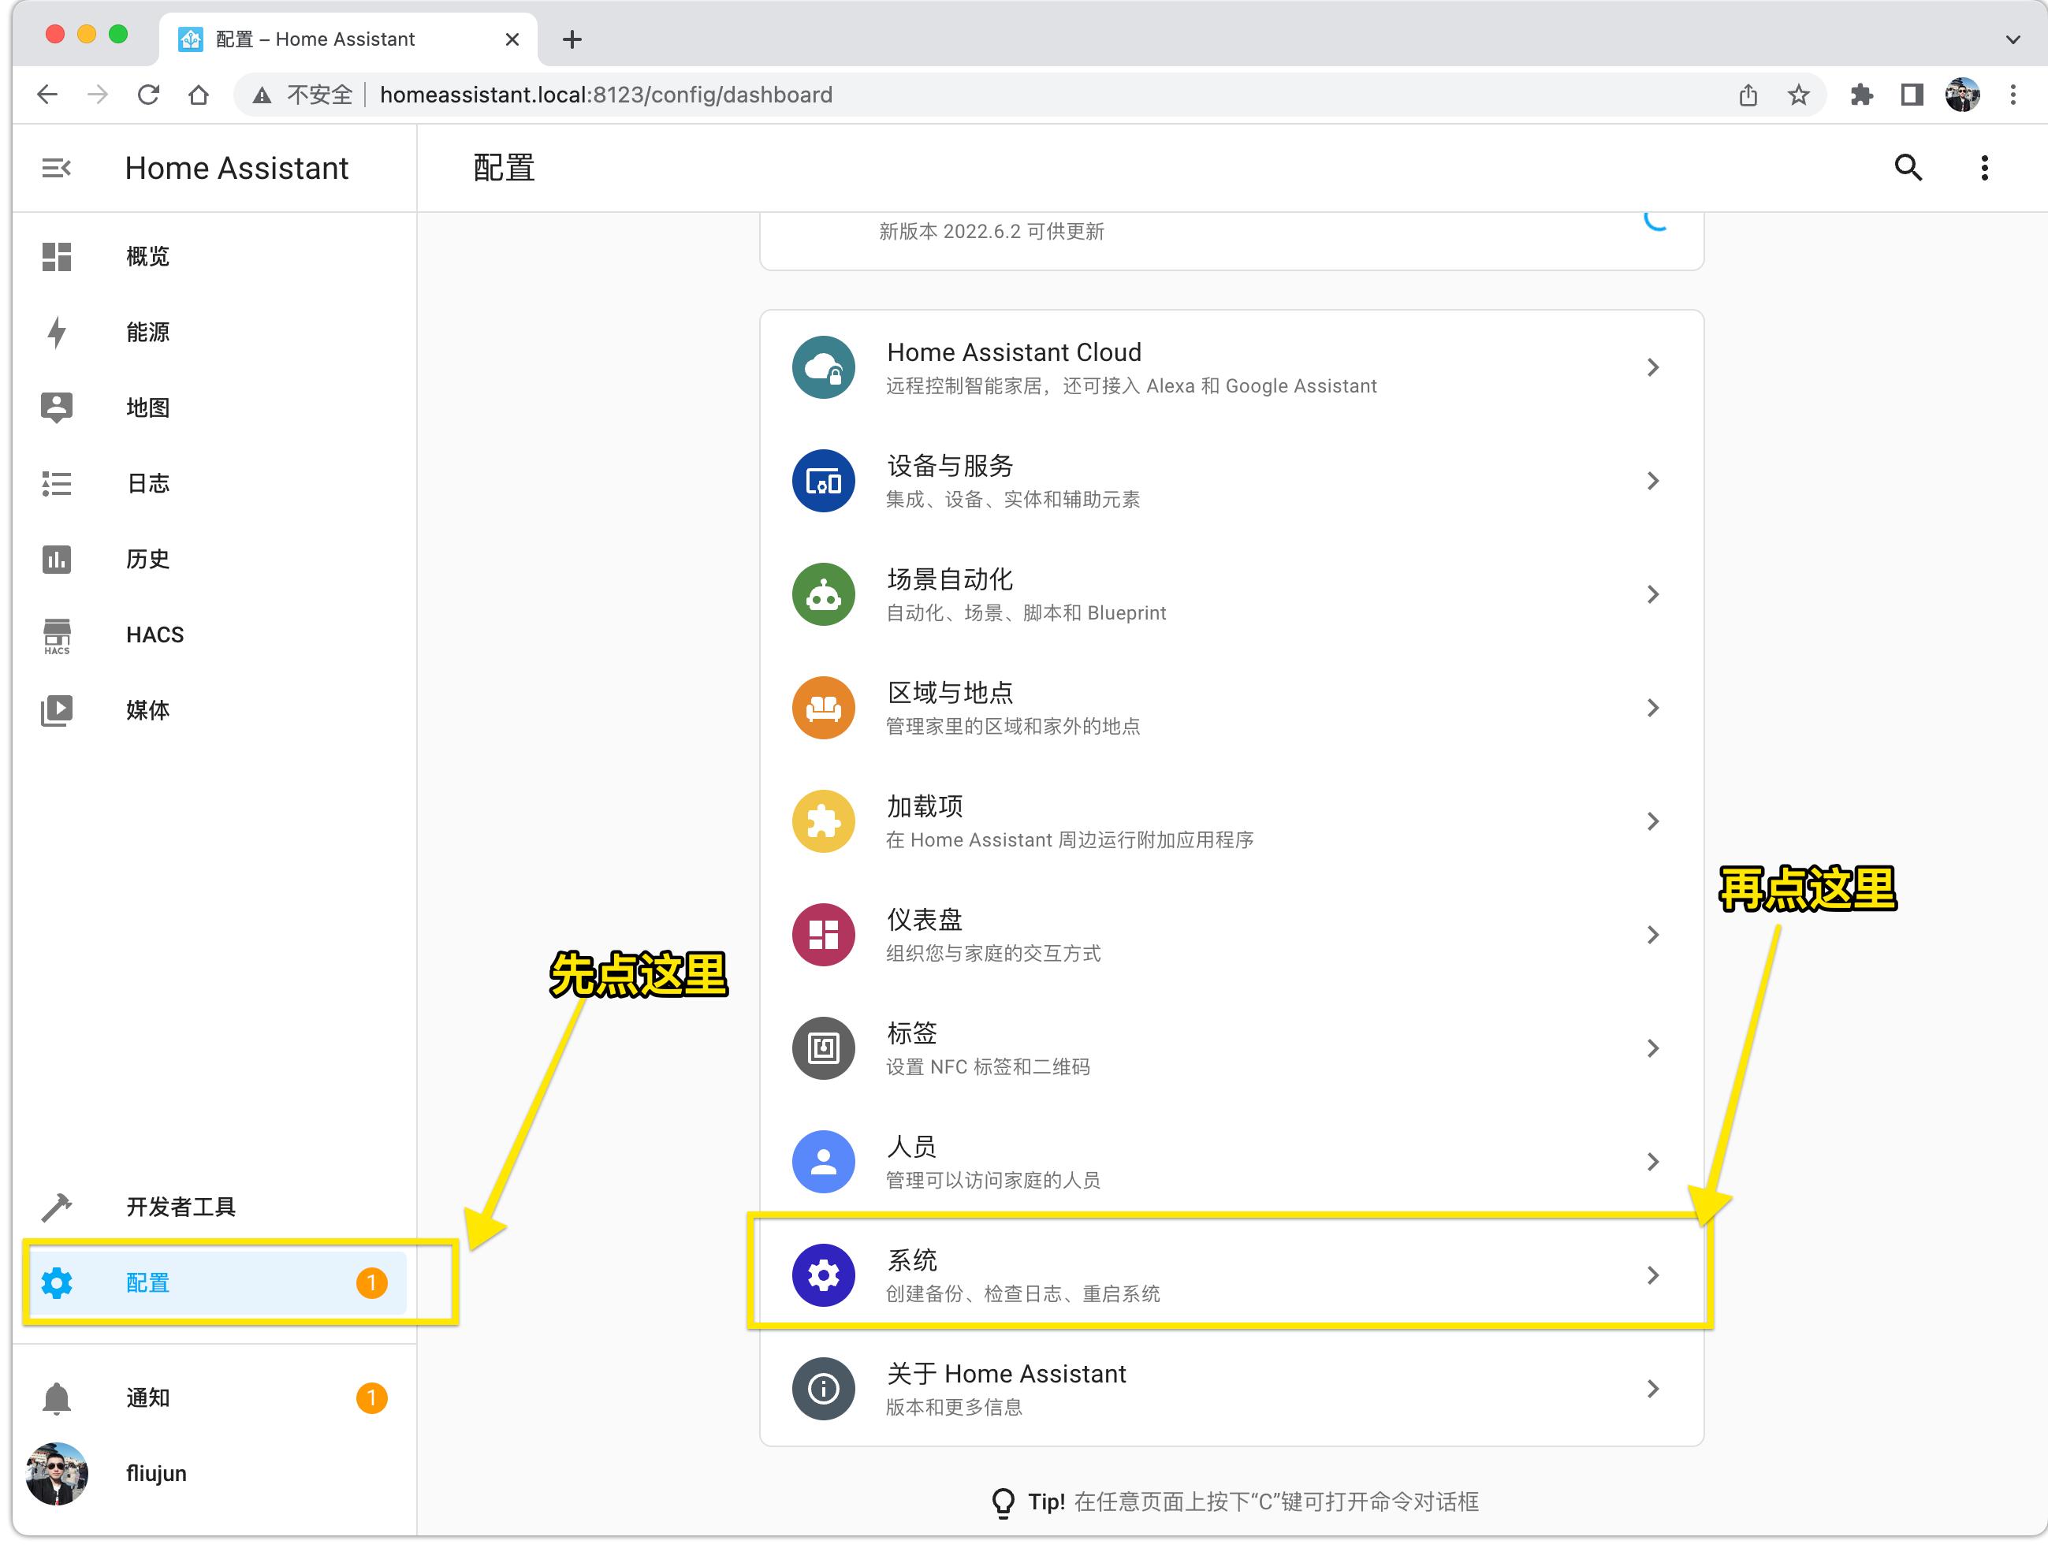Image resolution: width=2048 pixels, height=1548 pixels.
Task: Click the 场景自动化 robot icon
Action: (822, 594)
